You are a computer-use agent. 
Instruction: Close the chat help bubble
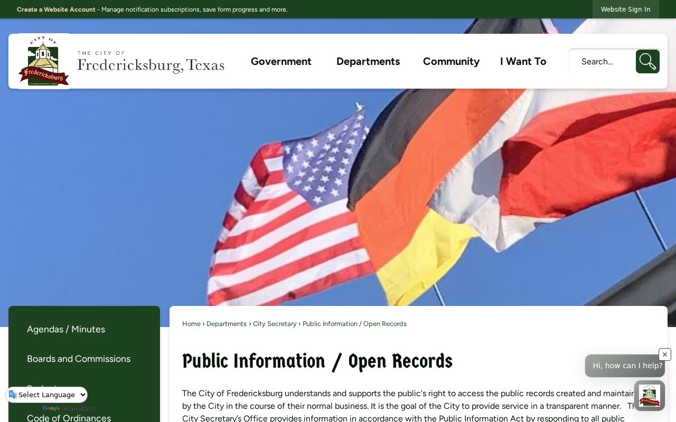(665, 354)
